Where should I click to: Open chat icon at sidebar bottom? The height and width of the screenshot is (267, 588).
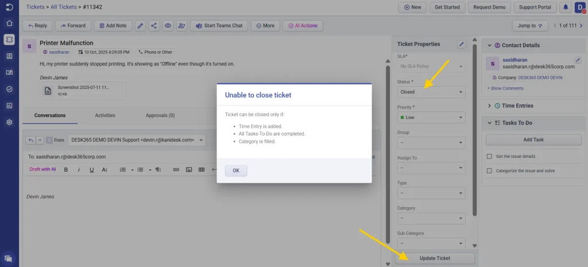point(9,258)
